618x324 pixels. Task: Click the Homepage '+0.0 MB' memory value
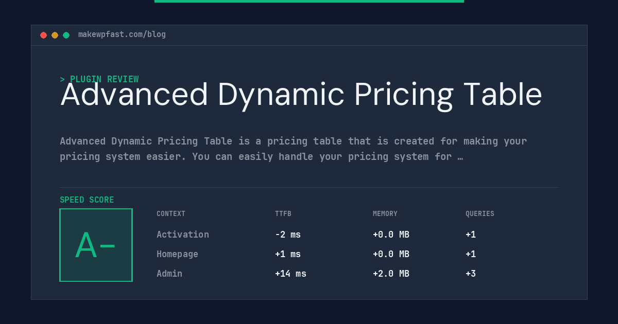click(x=391, y=254)
